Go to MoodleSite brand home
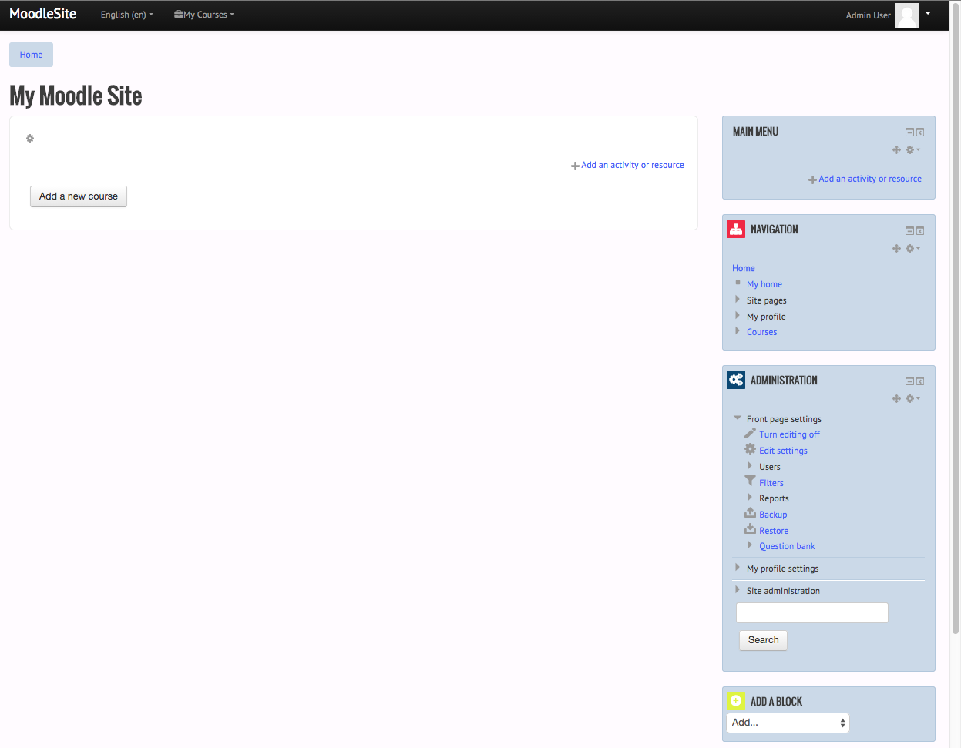This screenshot has width=961, height=748. (43, 14)
